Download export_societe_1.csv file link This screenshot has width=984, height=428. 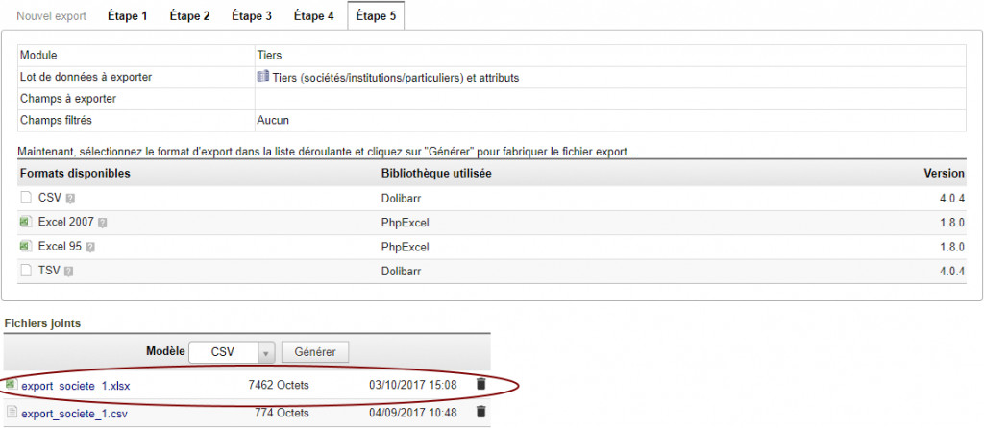coord(75,414)
